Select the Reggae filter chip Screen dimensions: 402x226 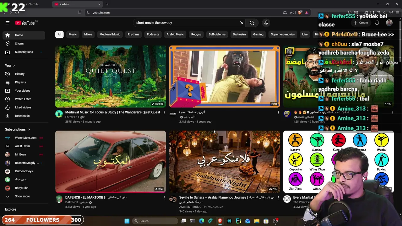[x=196, y=34]
